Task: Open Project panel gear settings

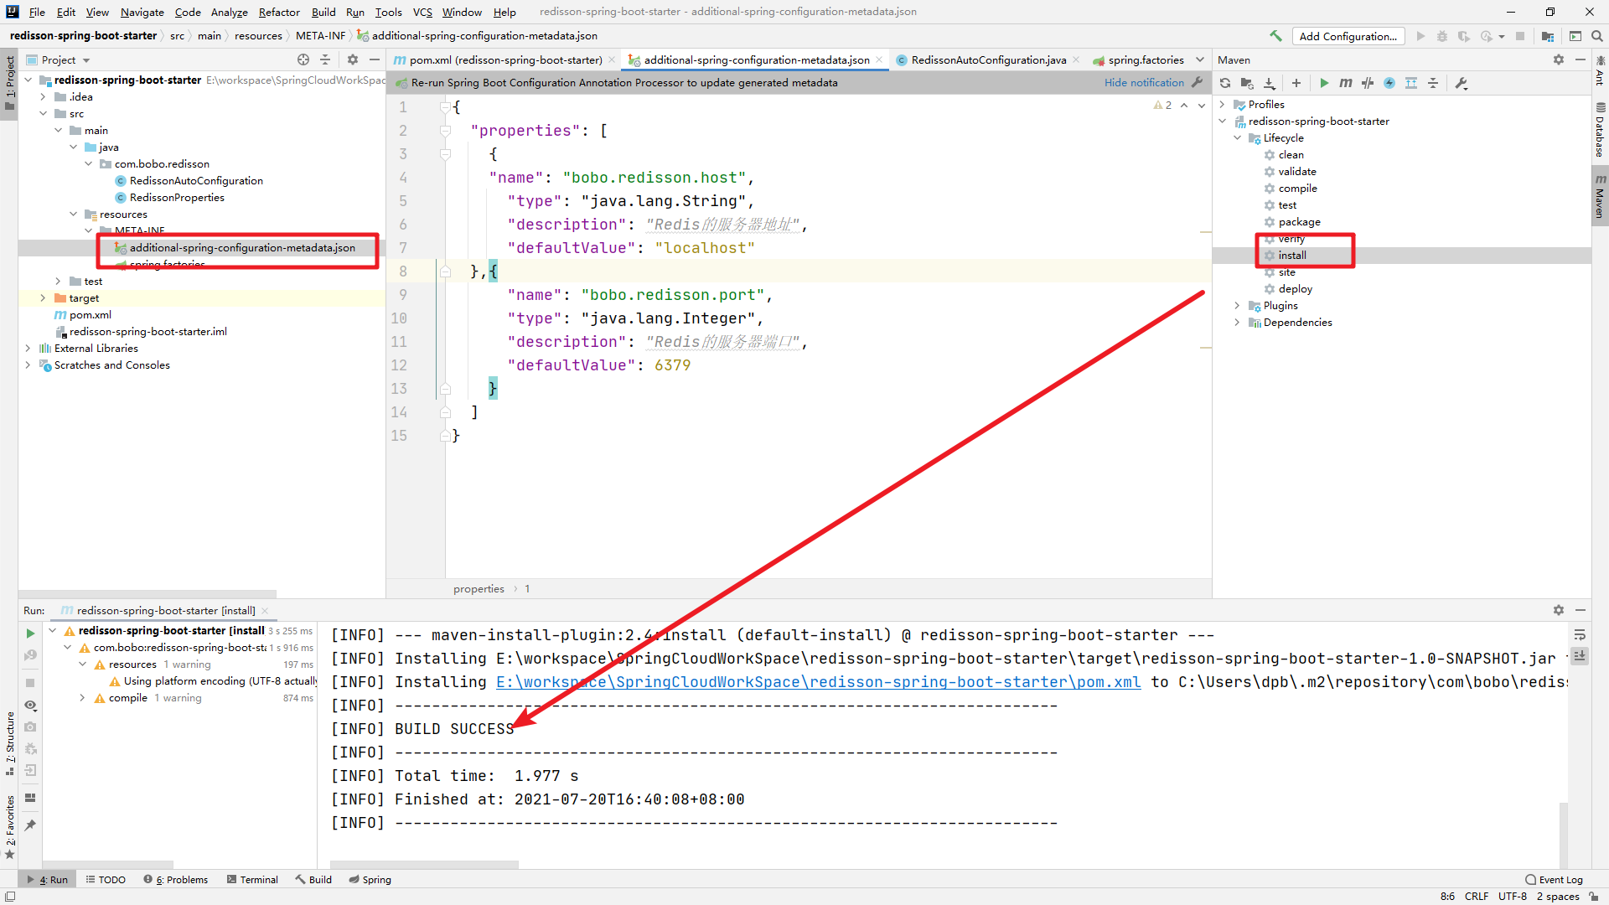Action: [x=353, y=59]
